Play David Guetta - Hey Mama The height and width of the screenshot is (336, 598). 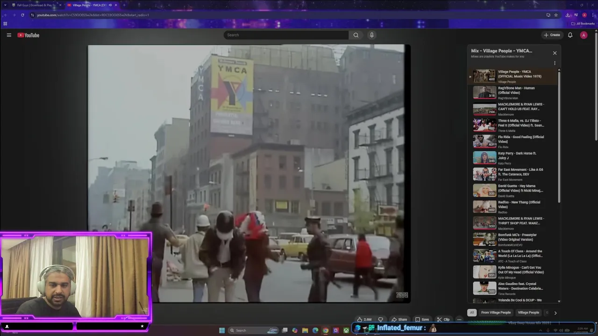[513, 190]
